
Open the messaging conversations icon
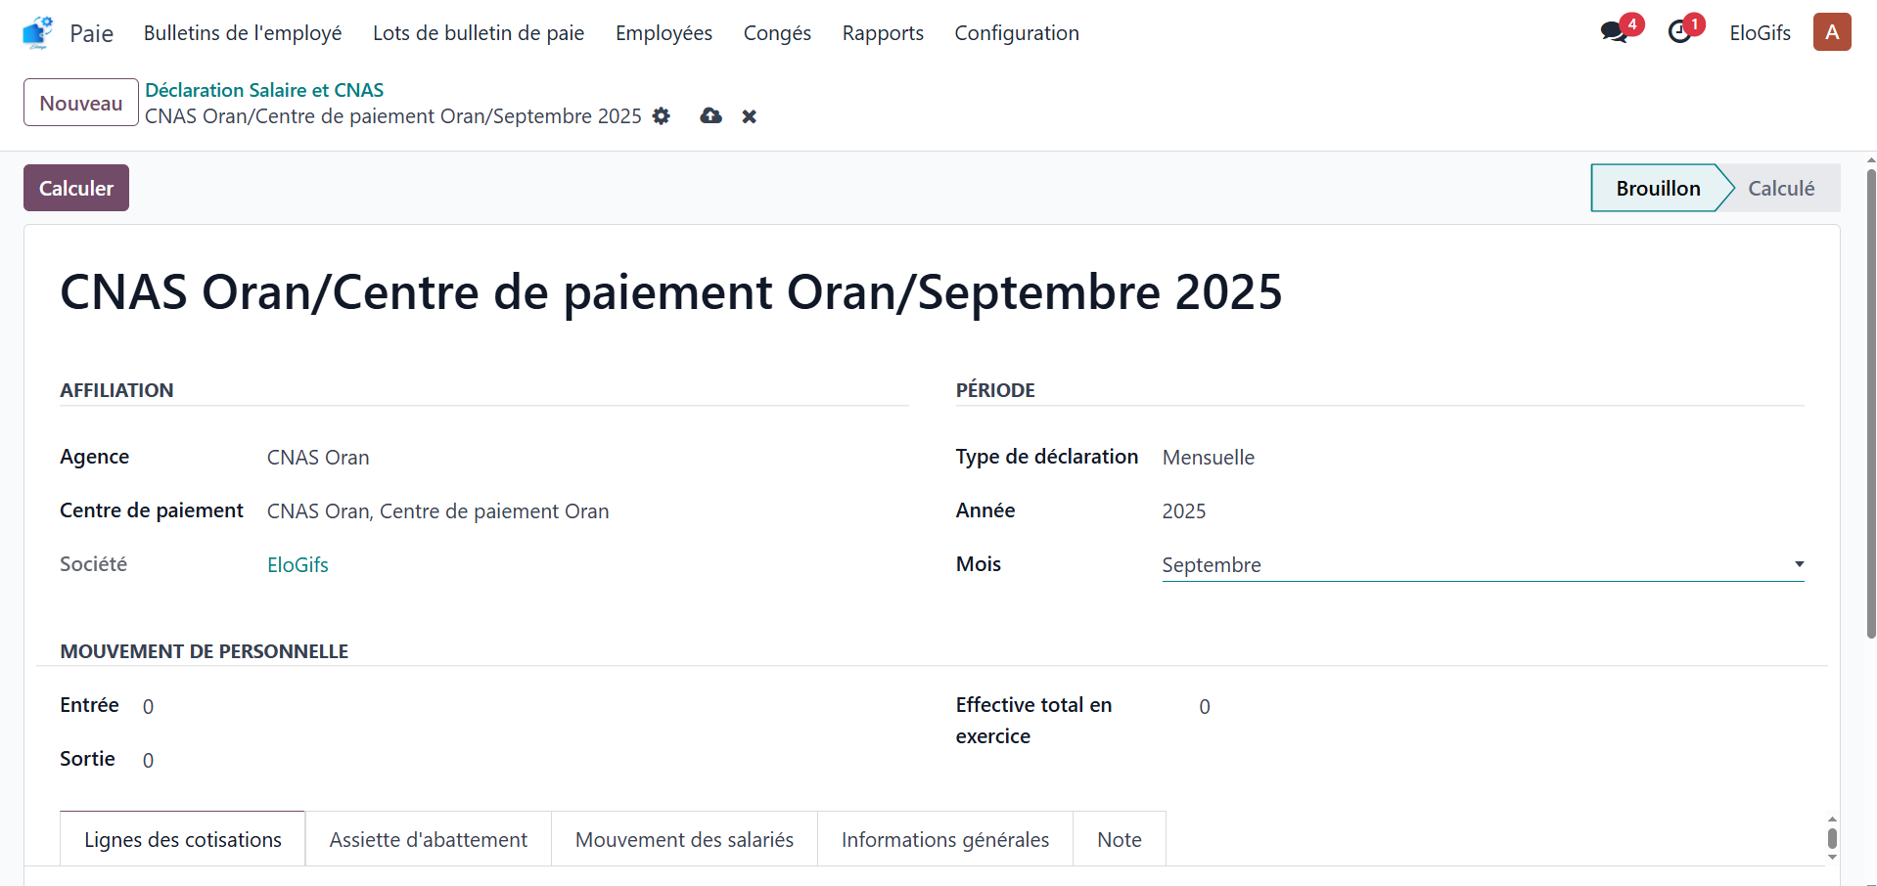pos(1615,31)
